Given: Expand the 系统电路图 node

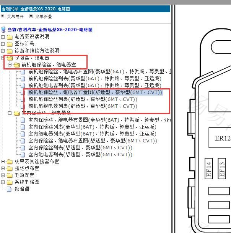Looking at the screenshot, I should [x=3, y=182].
